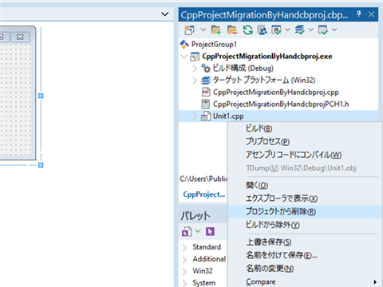The image size is (383, 287).
Task: Choose プリプロセス(P) from context menu
Action: (x=305, y=141)
